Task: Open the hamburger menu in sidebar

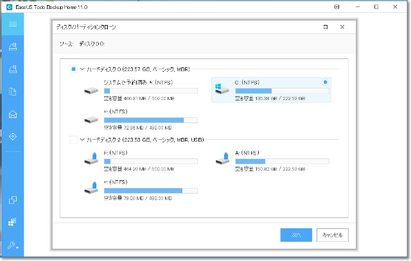Action: 12,24
